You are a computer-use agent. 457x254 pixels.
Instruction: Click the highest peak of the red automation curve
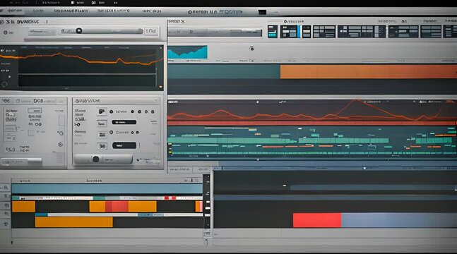tap(356, 100)
